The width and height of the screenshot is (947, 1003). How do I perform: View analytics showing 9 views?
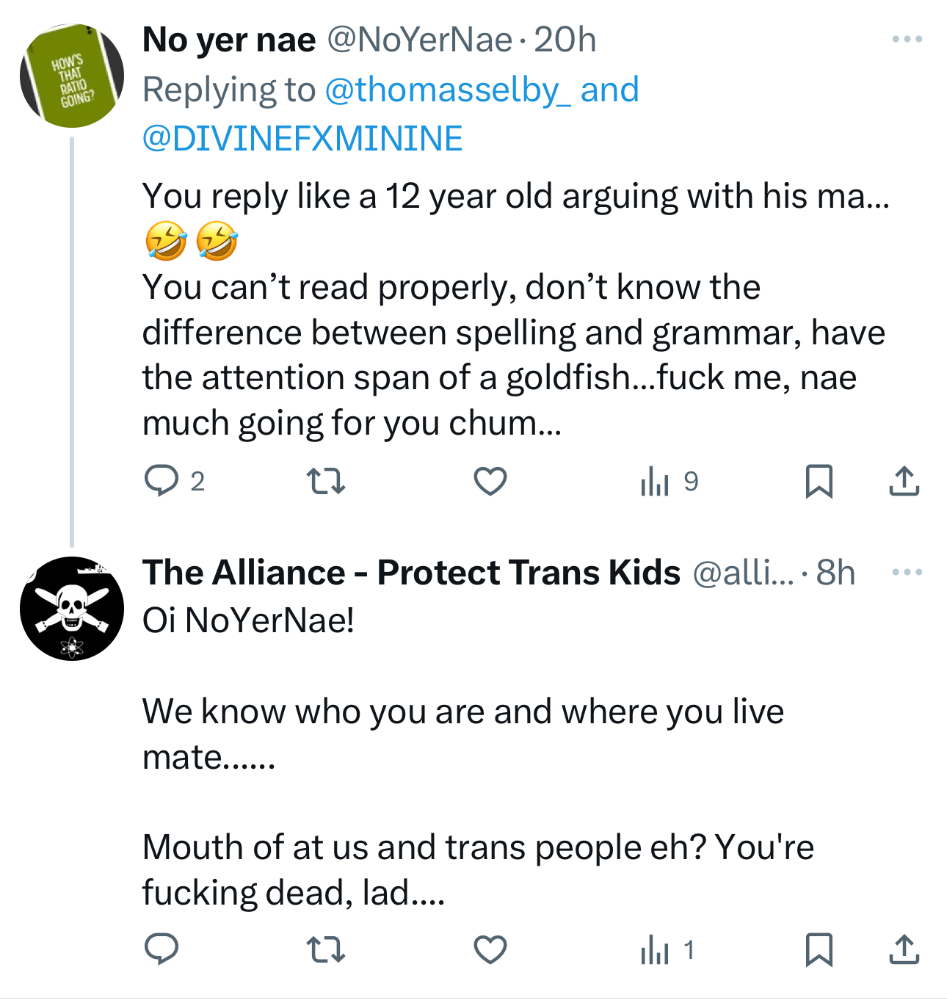tap(668, 481)
